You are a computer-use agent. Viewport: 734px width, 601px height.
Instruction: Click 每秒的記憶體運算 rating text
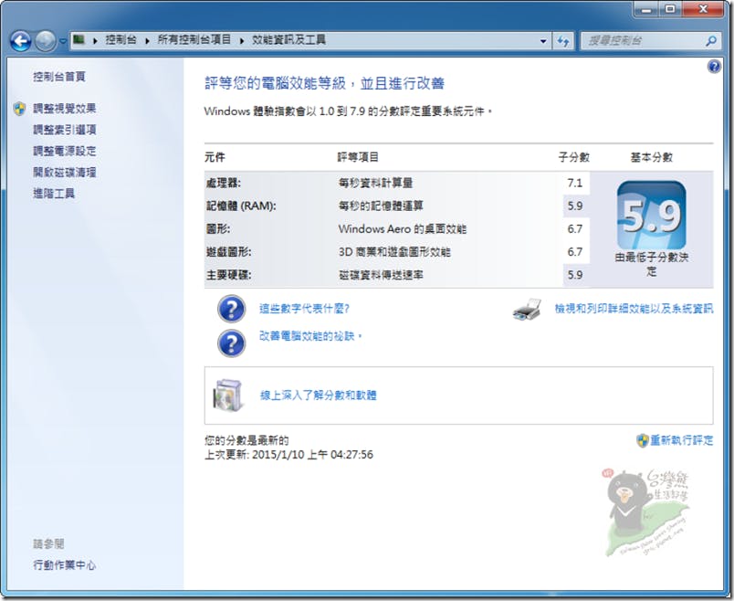point(381,206)
